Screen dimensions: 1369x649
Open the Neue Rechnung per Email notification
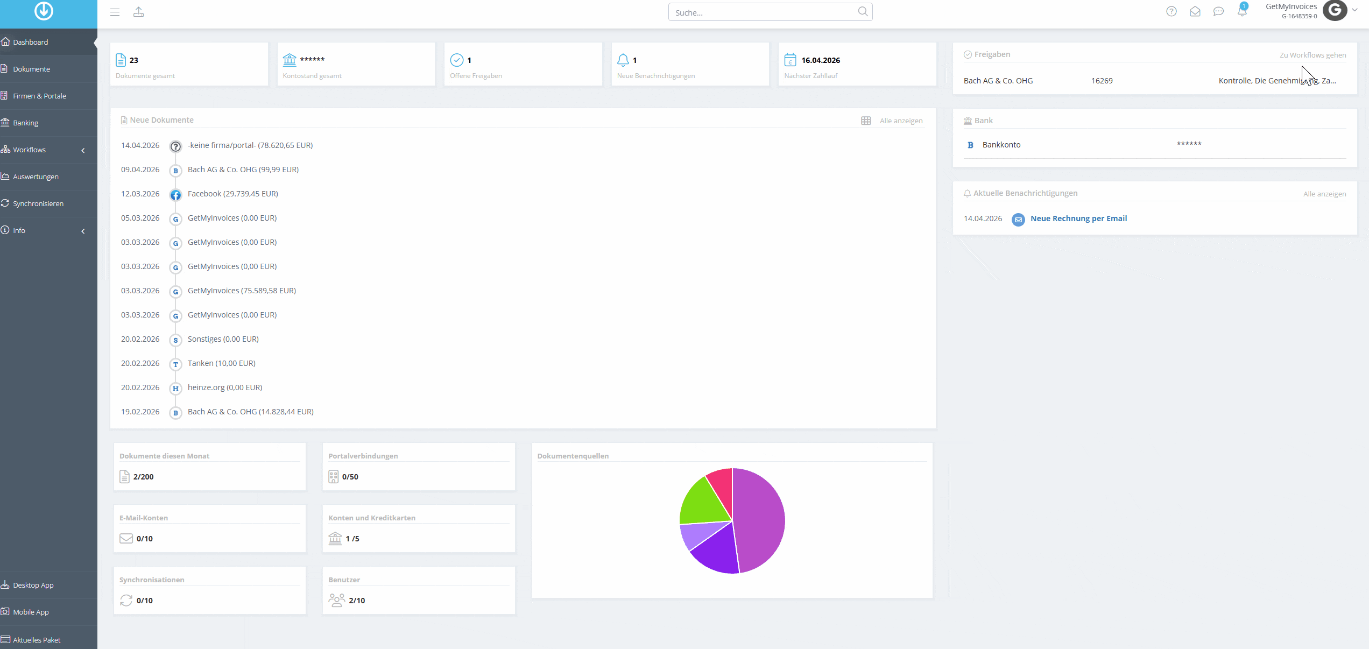pyautogui.click(x=1078, y=218)
